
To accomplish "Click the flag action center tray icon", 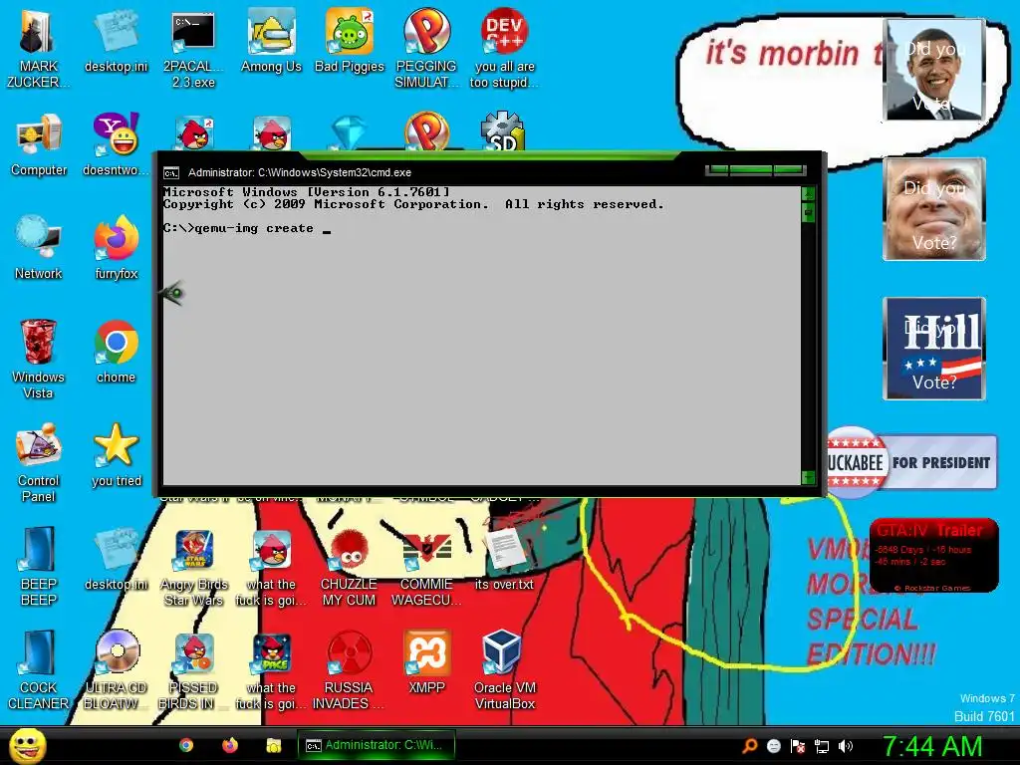I will 798,746.
